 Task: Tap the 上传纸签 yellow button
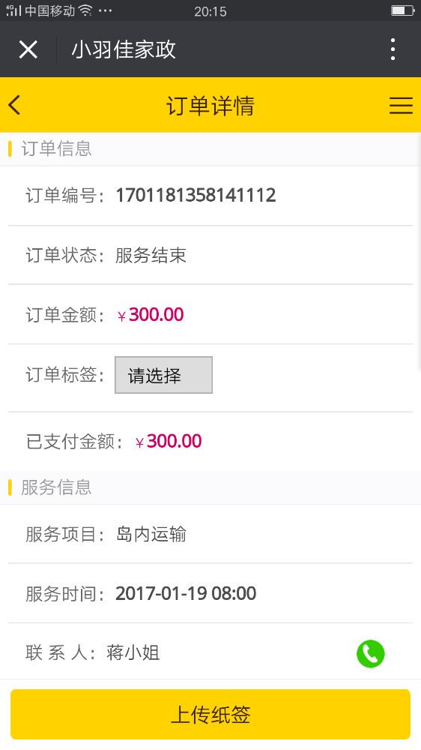210,714
